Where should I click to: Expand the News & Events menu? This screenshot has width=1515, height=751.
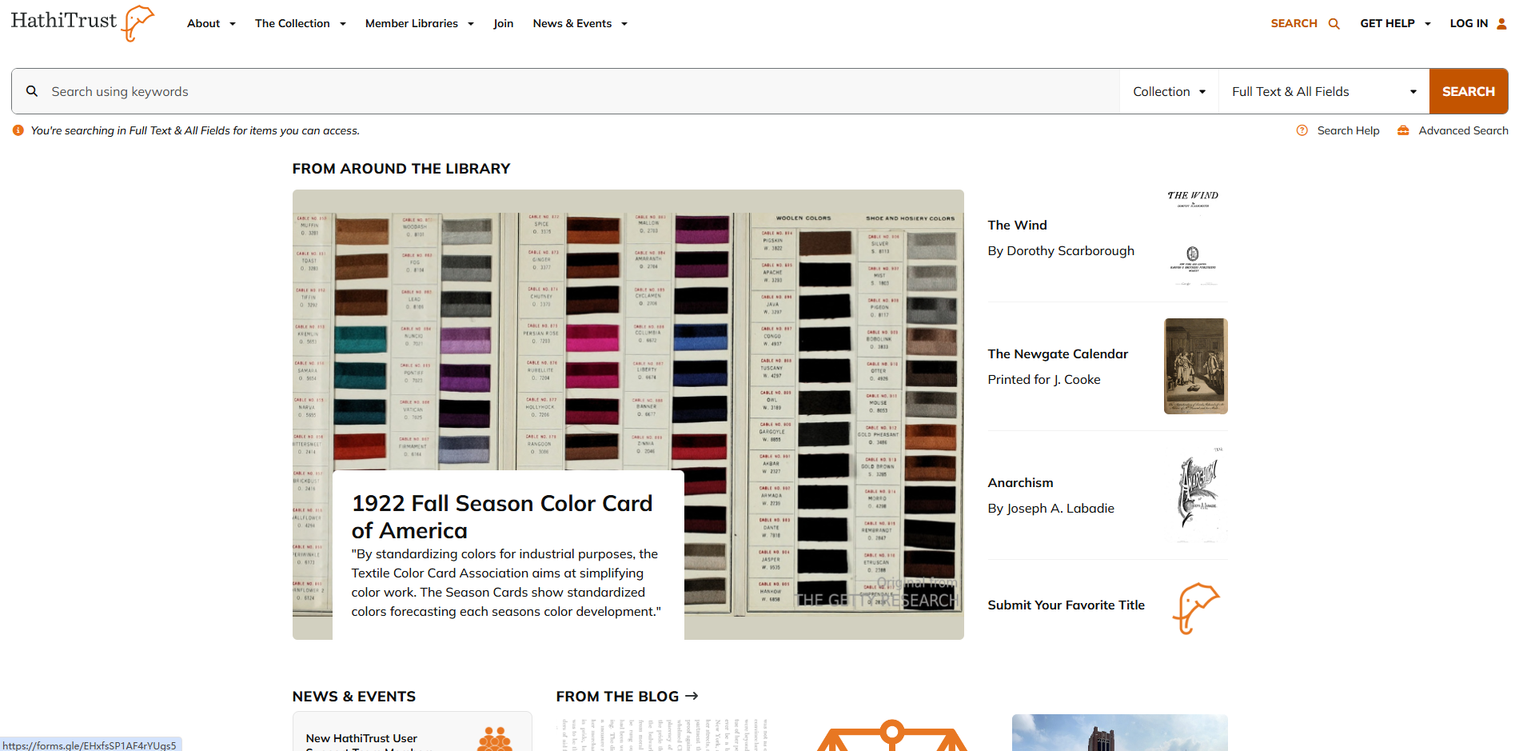point(580,23)
